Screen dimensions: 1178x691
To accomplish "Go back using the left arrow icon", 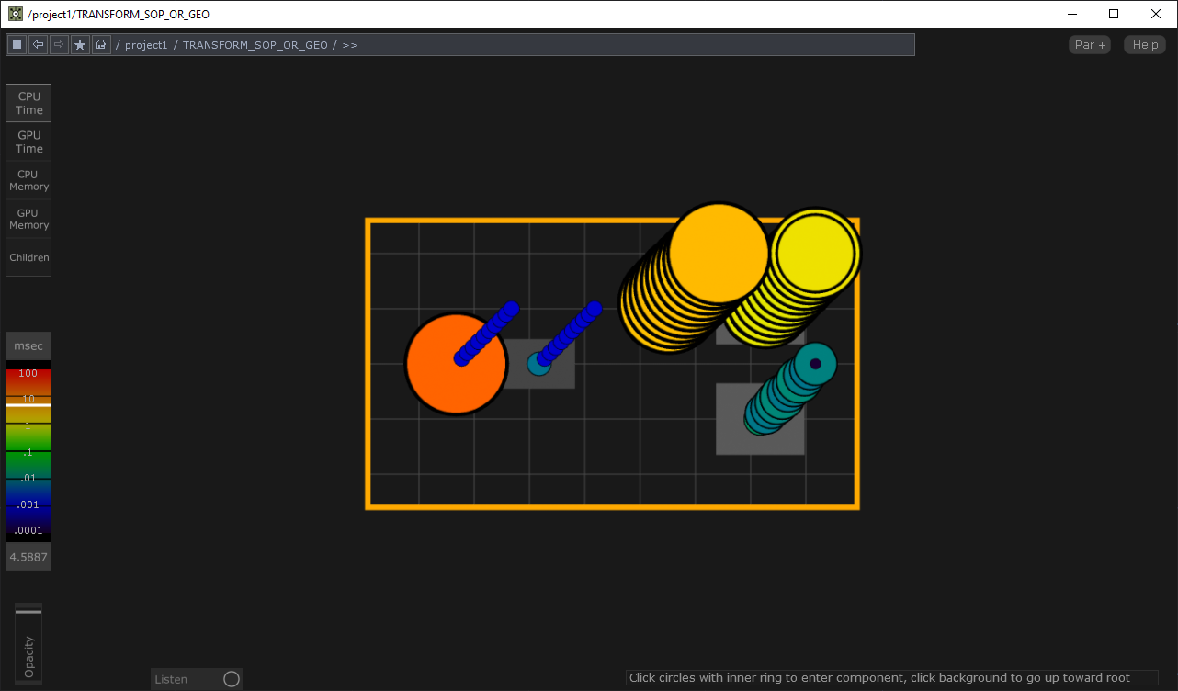I will click(39, 44).
